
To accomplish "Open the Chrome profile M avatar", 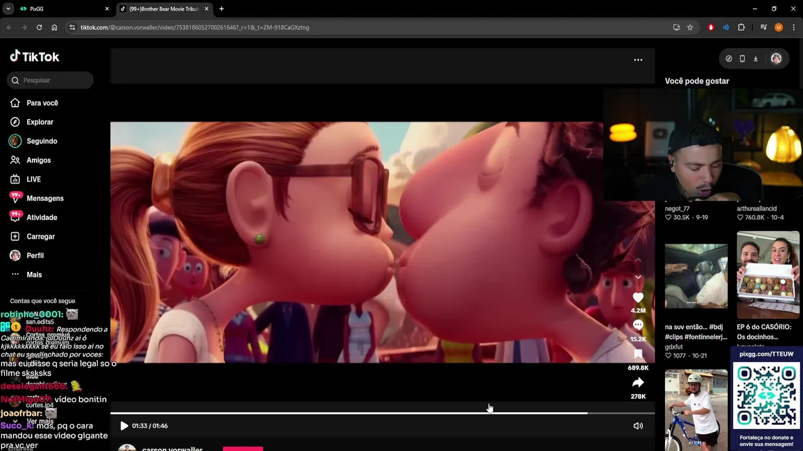I will click(x=779, y=28).
